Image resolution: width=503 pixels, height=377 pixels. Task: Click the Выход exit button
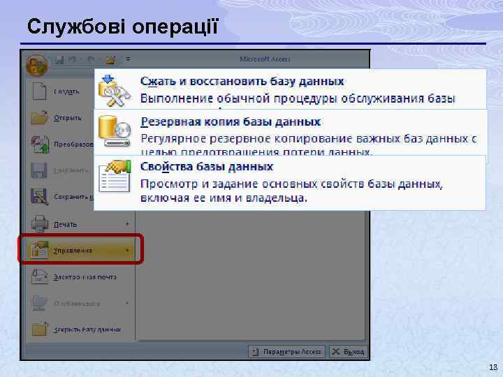point(348,352)
